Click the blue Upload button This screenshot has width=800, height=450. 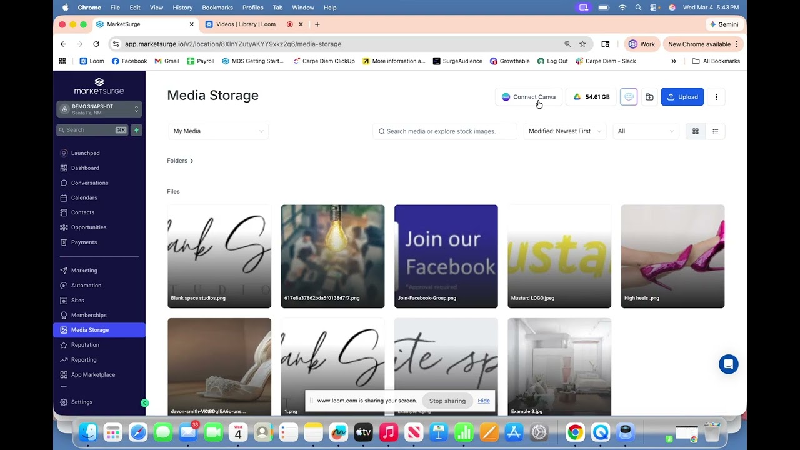click(682, 97)
